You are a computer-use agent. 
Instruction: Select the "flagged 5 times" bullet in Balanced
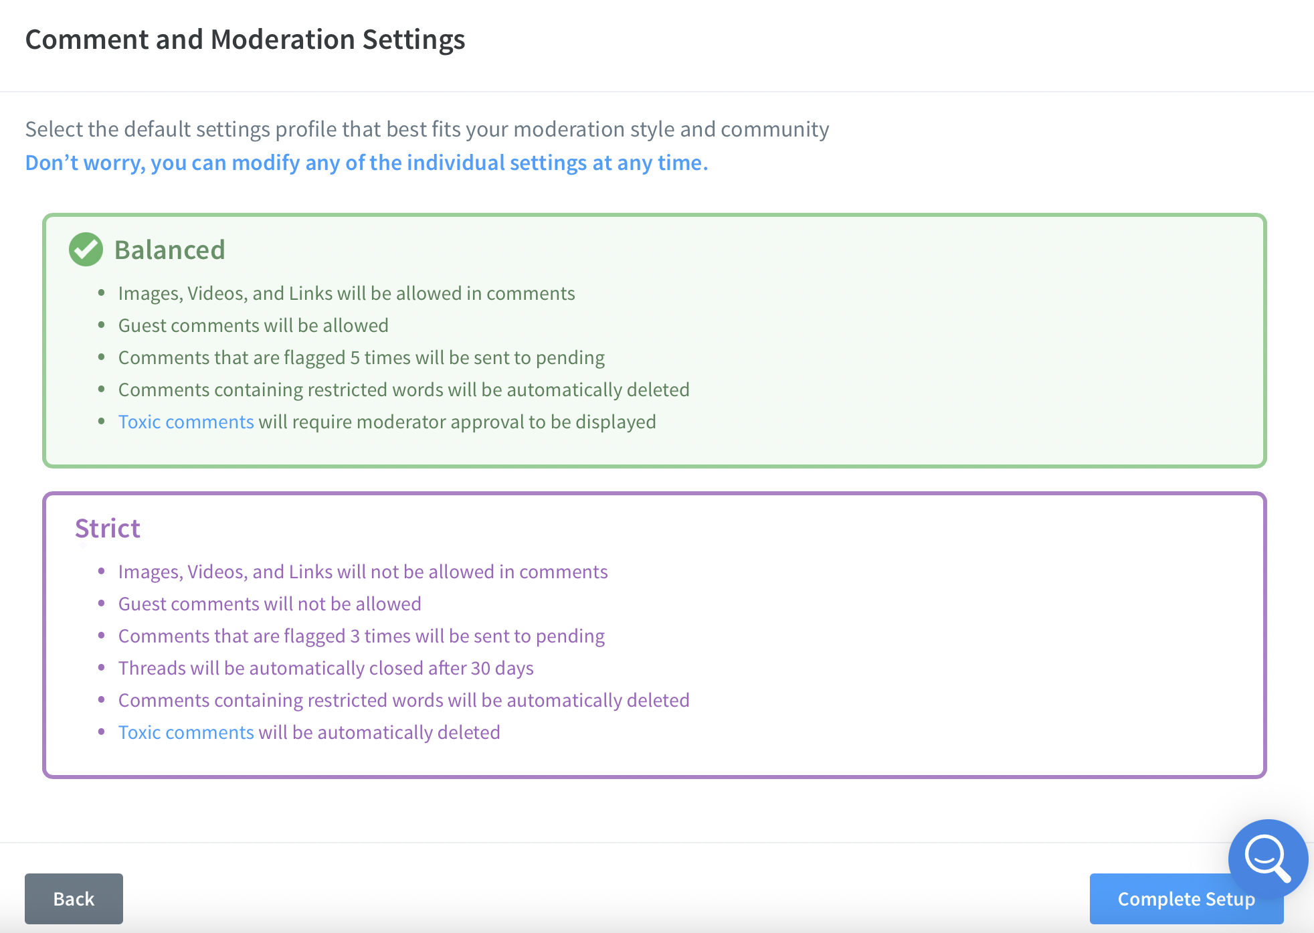[x=361, y=357]
